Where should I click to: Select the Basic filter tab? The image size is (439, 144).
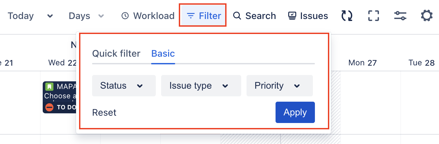(163, 53)
